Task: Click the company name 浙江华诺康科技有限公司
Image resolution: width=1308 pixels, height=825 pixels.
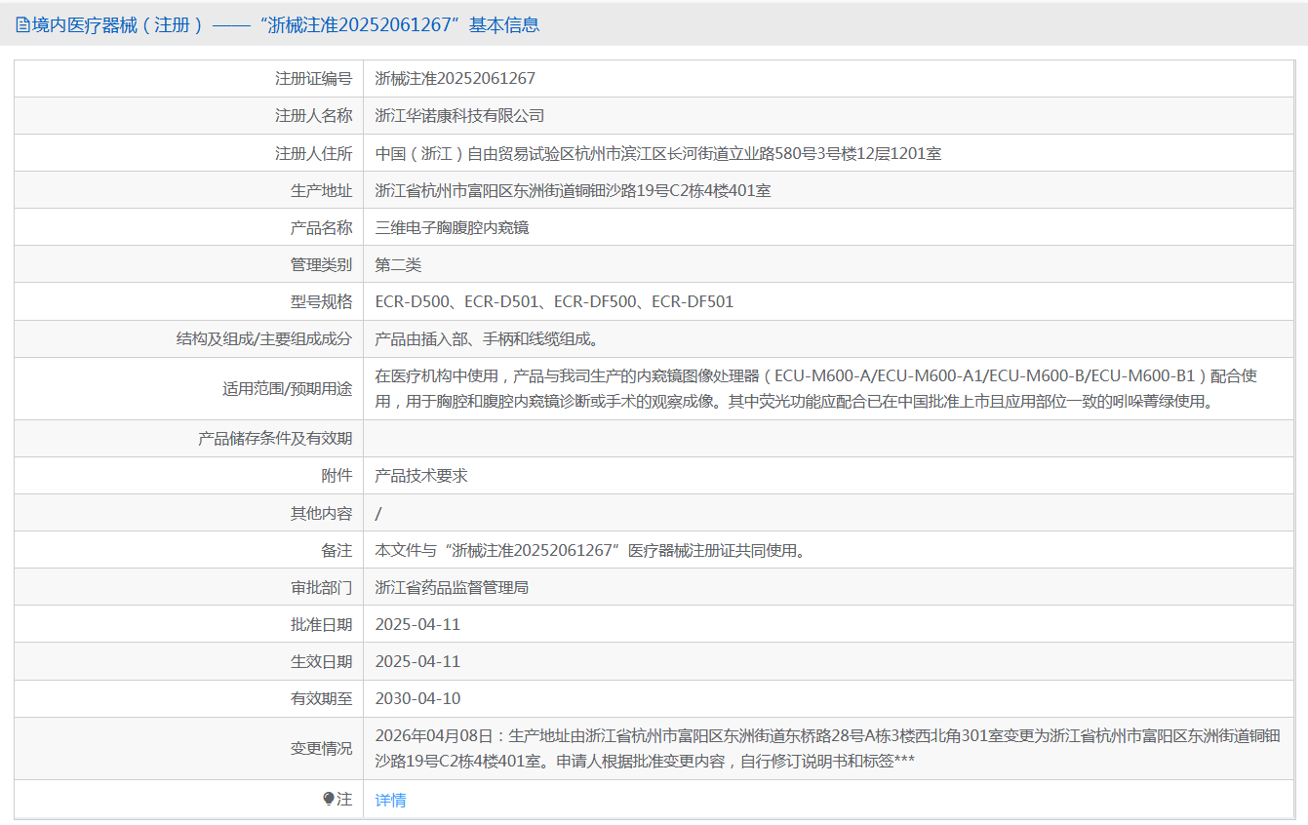Action: point(459,115)
